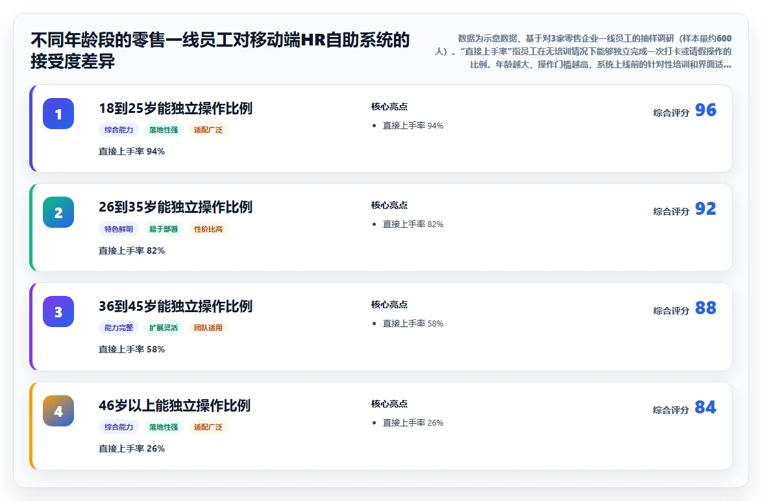
Task: Select the 团队适用 tag
Action: [208, 328]
